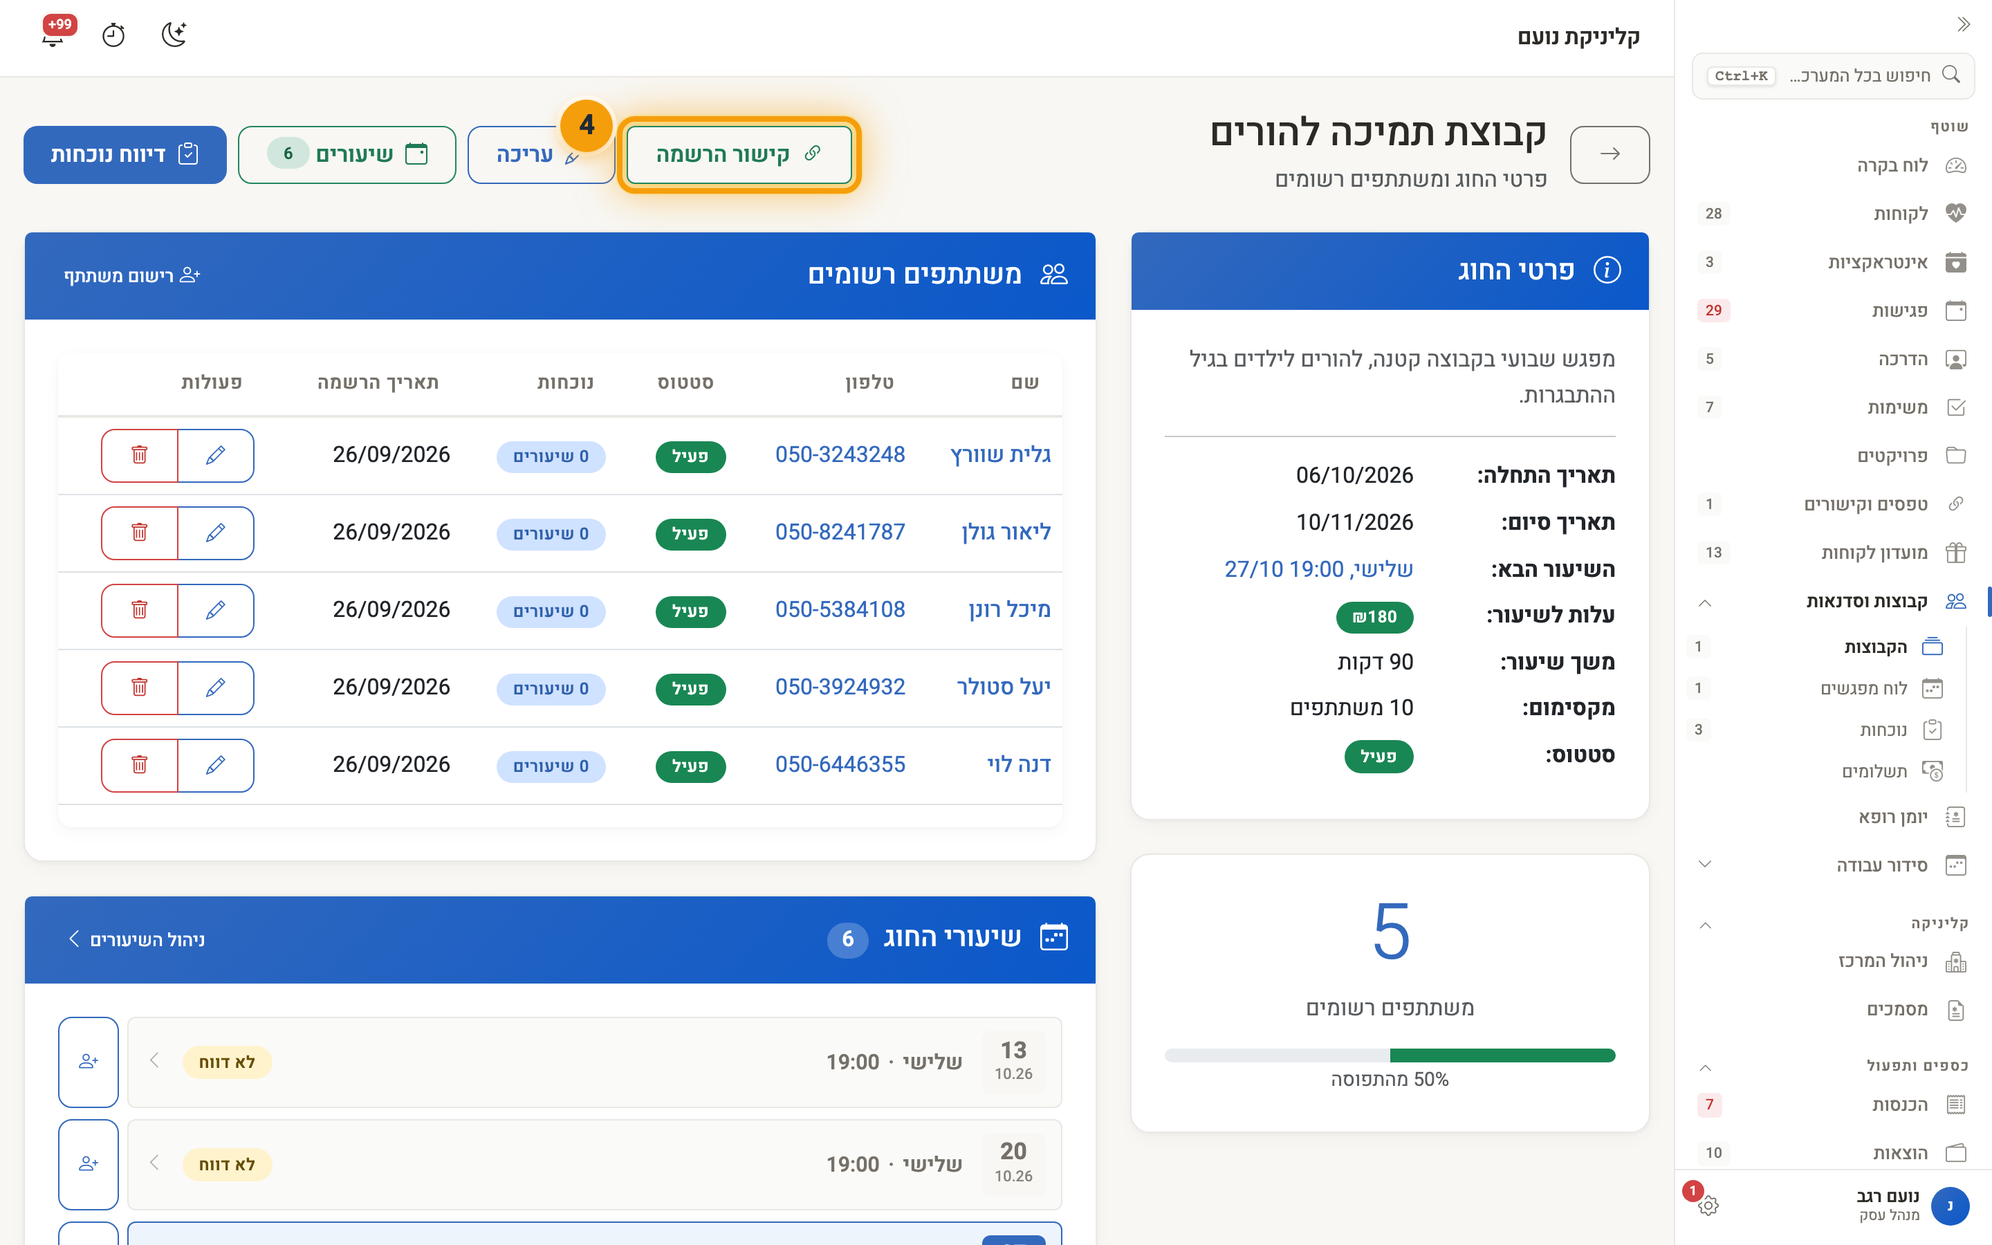
Task: Go back using the arrow button beside title
Action: click(1610, 154)
